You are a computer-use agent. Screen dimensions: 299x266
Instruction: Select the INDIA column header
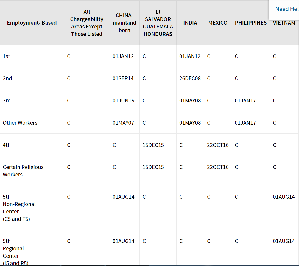click(x=190, y=23)
